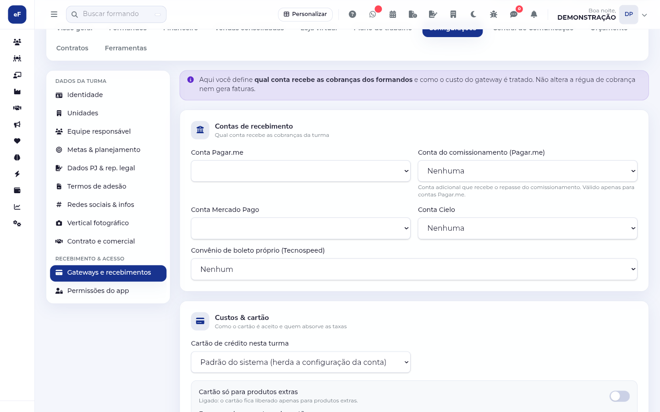660x412 pixels.
Task: Open the help question mark icon
Action: [352, 14]
